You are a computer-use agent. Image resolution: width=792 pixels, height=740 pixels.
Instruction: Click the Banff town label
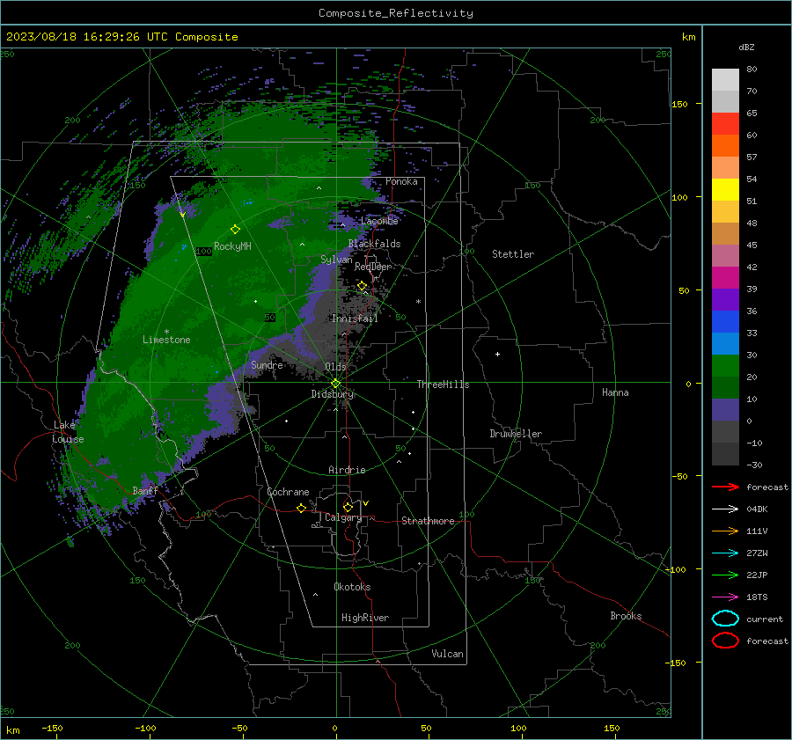(x=145, y=490)
